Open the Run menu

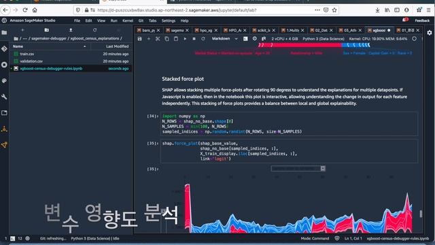click(114, 20)
